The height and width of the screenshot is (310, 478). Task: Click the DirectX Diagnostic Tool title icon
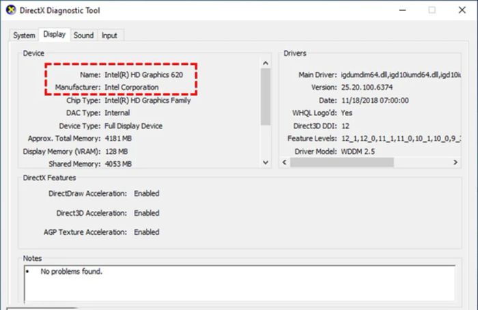[11, 10]
